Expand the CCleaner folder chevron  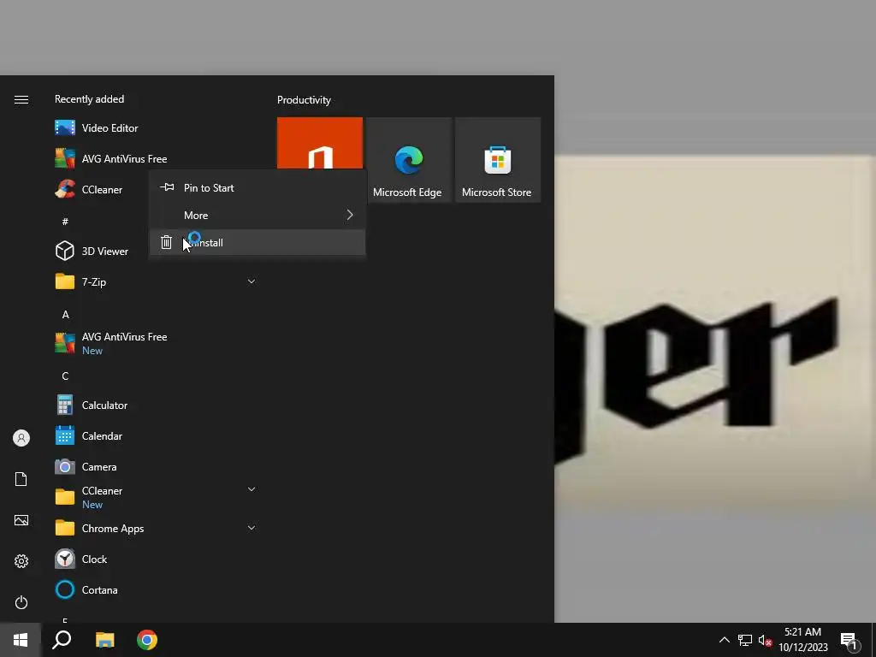252,489
